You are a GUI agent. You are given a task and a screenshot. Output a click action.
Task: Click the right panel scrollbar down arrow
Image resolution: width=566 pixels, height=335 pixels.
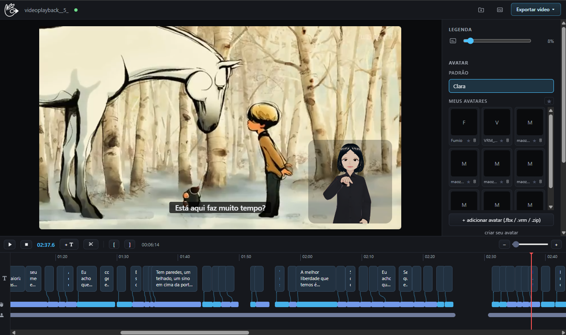(563, 233)
